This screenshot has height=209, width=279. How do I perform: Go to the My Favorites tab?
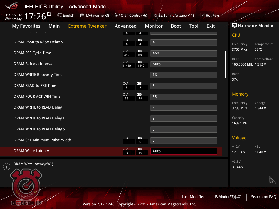(26, 26)
